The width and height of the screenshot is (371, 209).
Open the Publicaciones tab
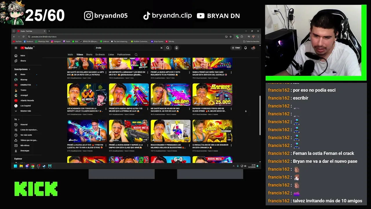[x=124, y=55]
